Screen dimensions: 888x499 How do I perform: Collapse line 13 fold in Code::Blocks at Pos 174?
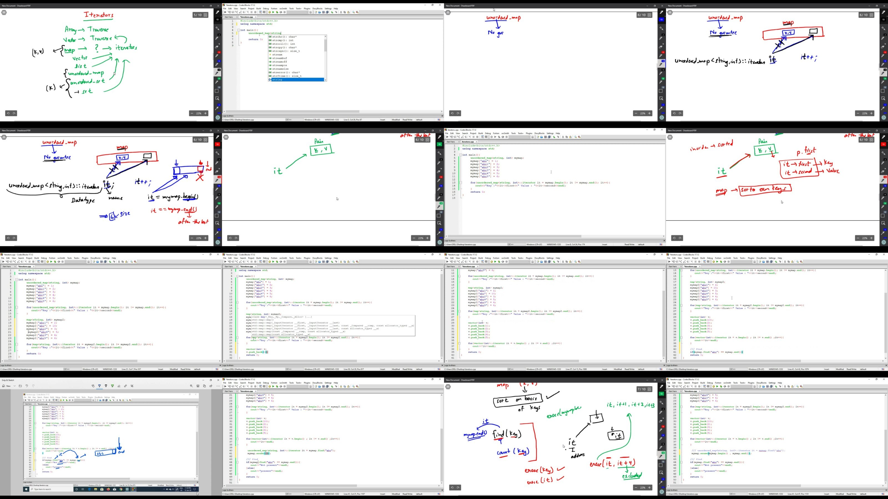click(x=461, y=182)
